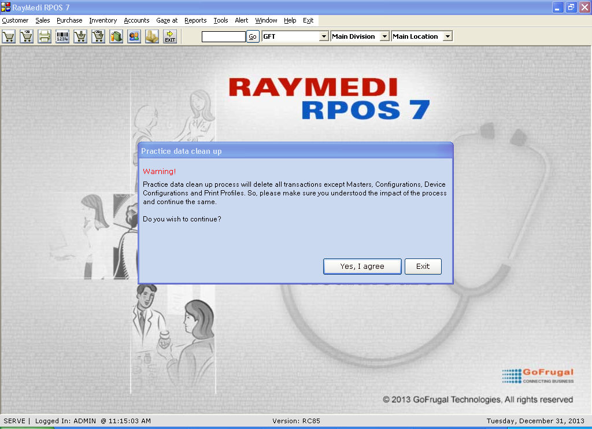Open the Sales menu
Viewport: 592px width, 429px height.
click(x=43, y=20)
